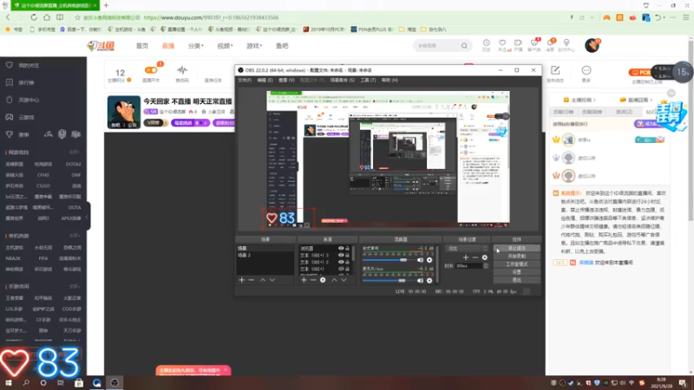
Task: Click the search magnifier icon on Douyu
Action: [x=464, y=46]
